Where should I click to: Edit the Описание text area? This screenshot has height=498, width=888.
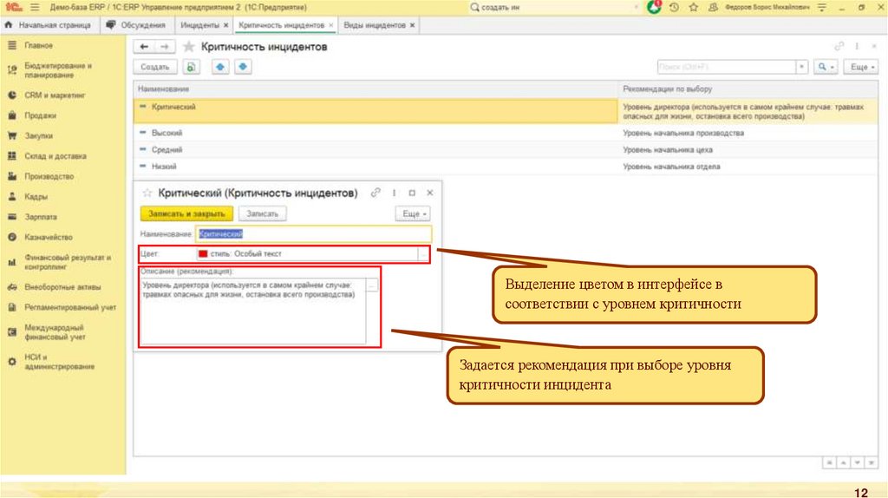[252, 311]
